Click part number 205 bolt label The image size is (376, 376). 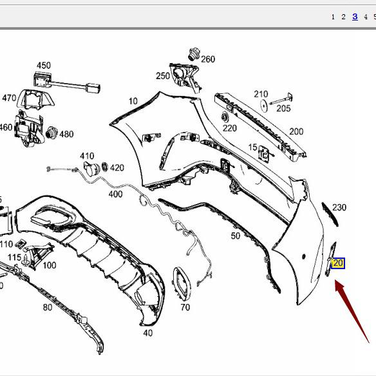pyautogui.click(x=283, y=108)
